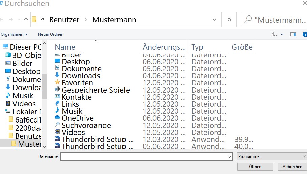The image size is (307, 174).
Task: Sort by the Größe column header
Action: pyautogui.click(x=242, y=47)
